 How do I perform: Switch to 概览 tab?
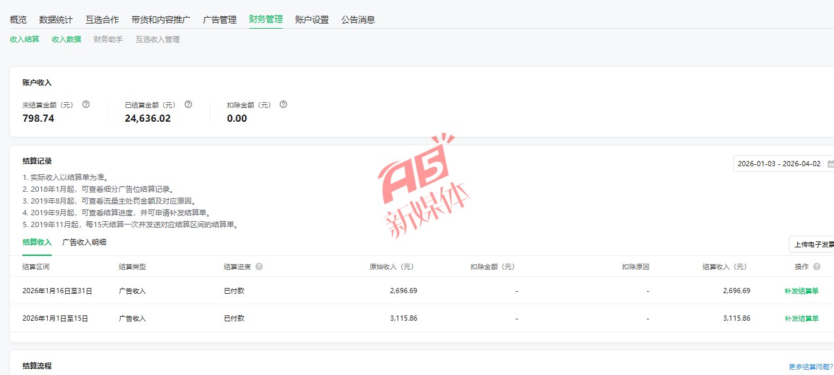pyautogui.click(x=18, y=20)
